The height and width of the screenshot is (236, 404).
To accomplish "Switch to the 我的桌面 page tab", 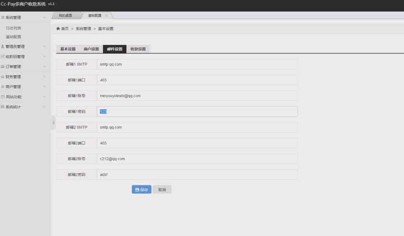I will tap(65, 16).
